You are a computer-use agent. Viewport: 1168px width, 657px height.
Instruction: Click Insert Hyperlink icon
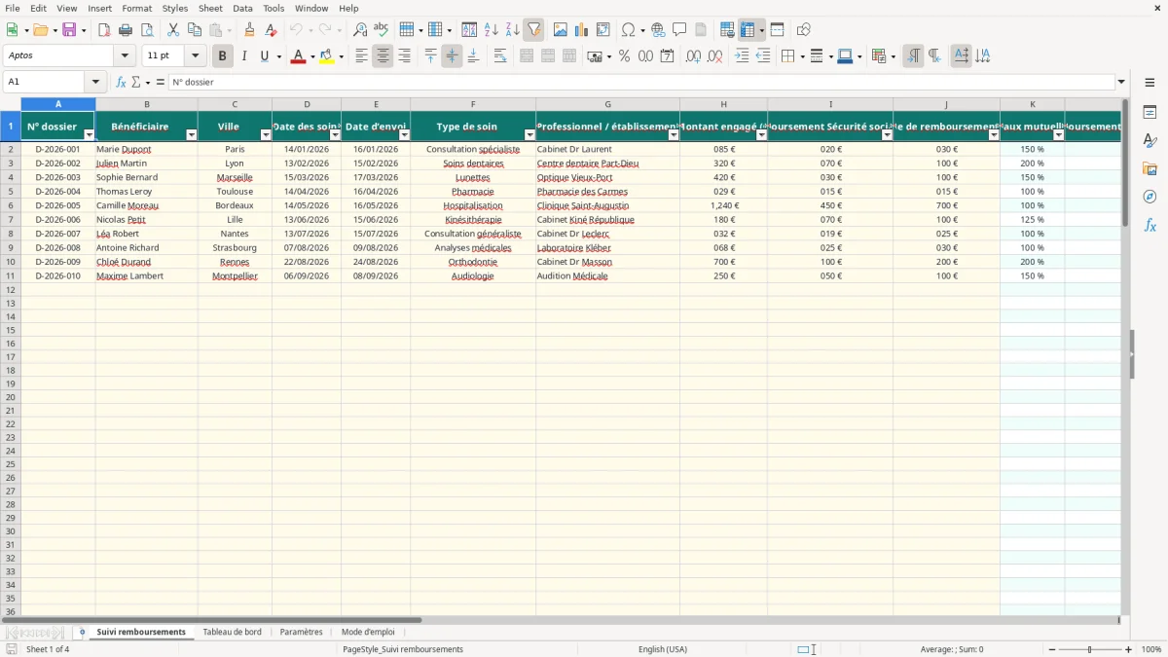pyautogui.click(x=658, y=30)
